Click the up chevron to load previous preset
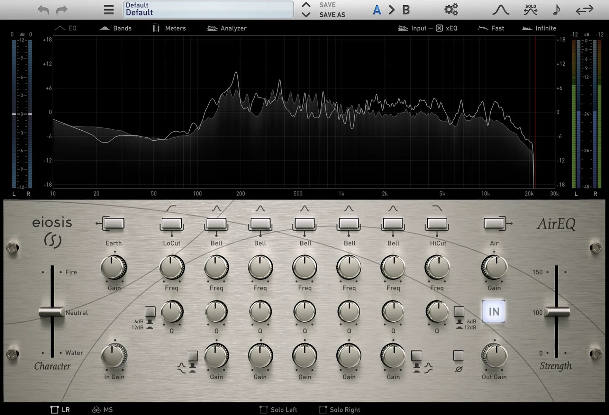609x415 pixels. (306, 5)
